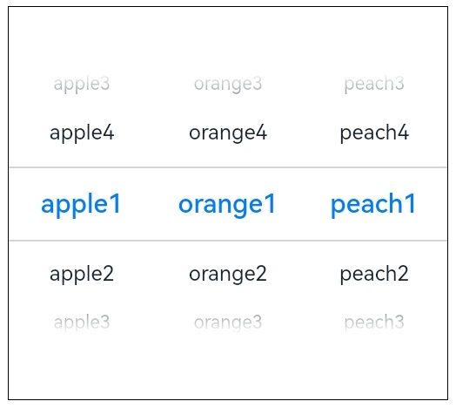
Task: Pick the faded peach3 above peach4
Action: 374,84
